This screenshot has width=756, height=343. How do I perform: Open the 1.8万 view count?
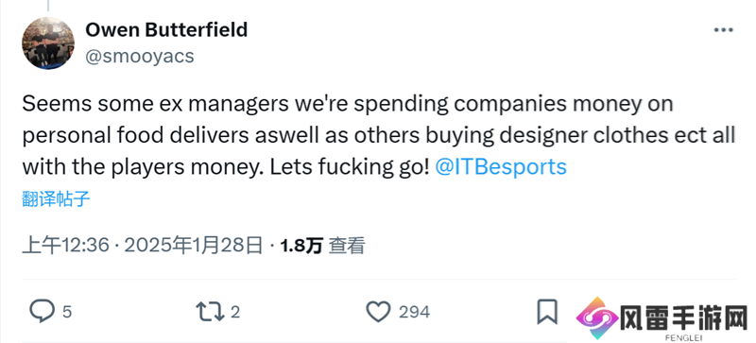coord(301,246)
